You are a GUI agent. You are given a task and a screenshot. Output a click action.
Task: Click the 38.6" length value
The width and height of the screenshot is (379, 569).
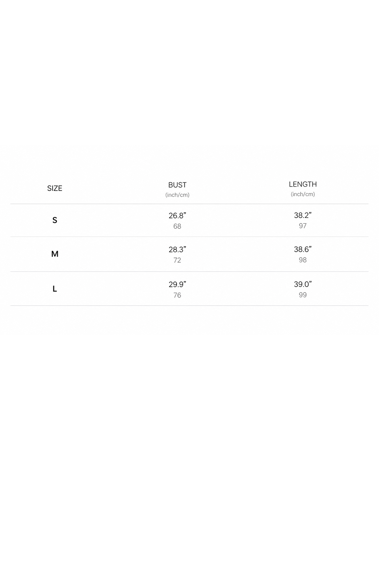[x=303, y=249]
